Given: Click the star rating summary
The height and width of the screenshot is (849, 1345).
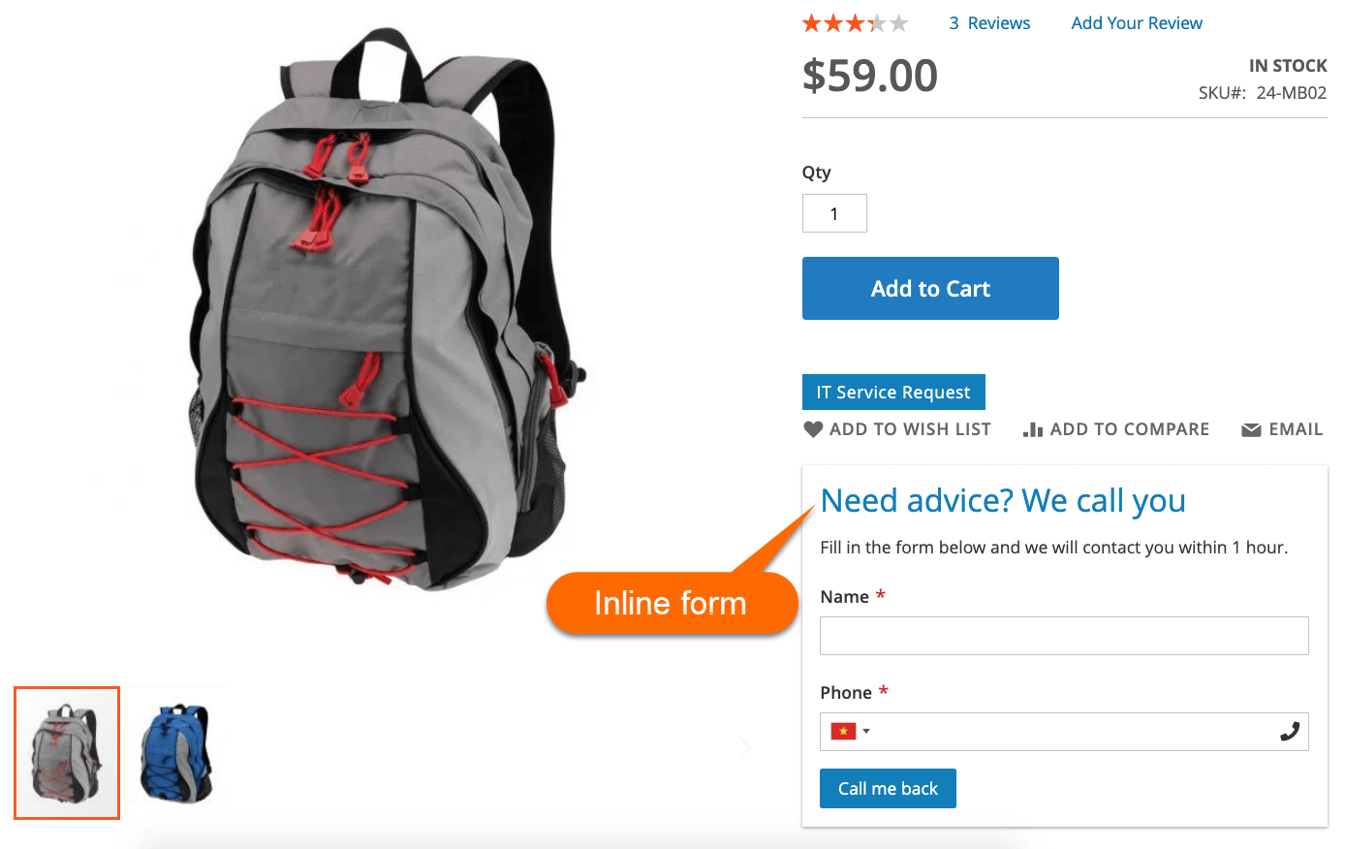Looking at the screenshot, I should (855, 23).
